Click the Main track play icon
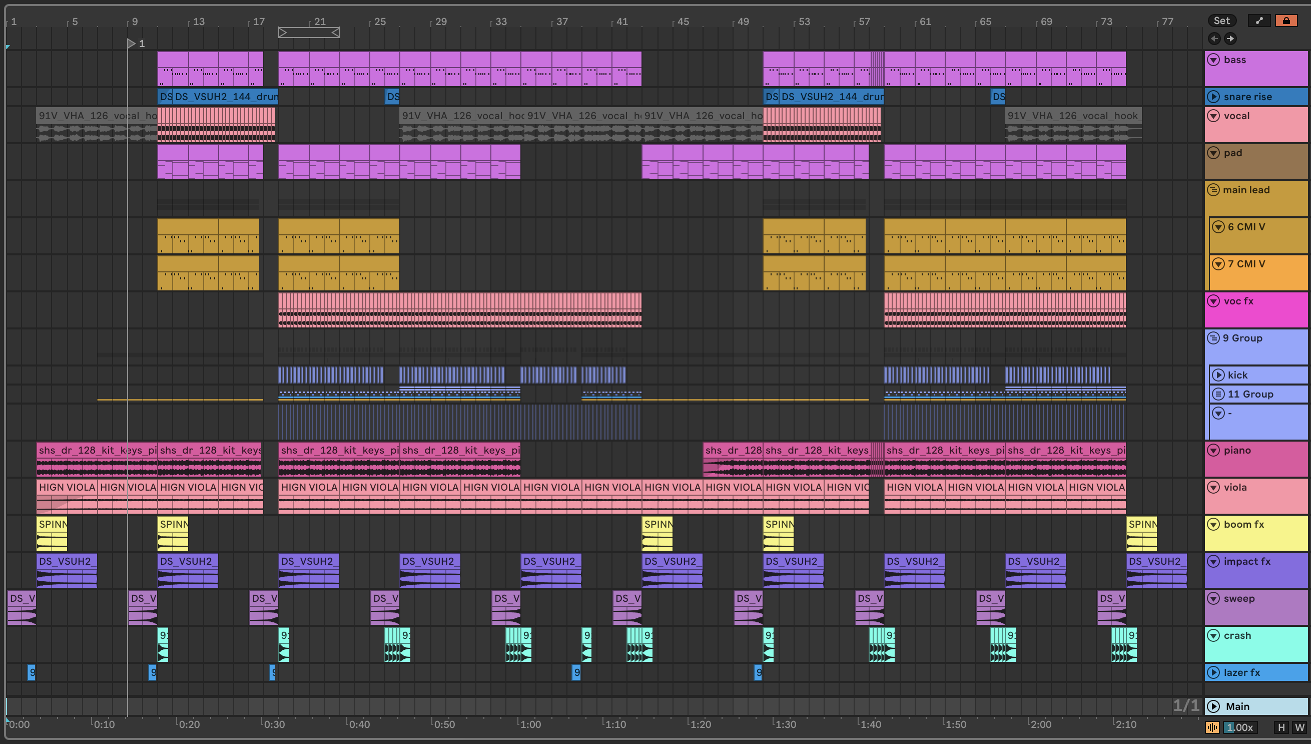This screenshot has width=1311, height=744. click(x=1213, y=706)
